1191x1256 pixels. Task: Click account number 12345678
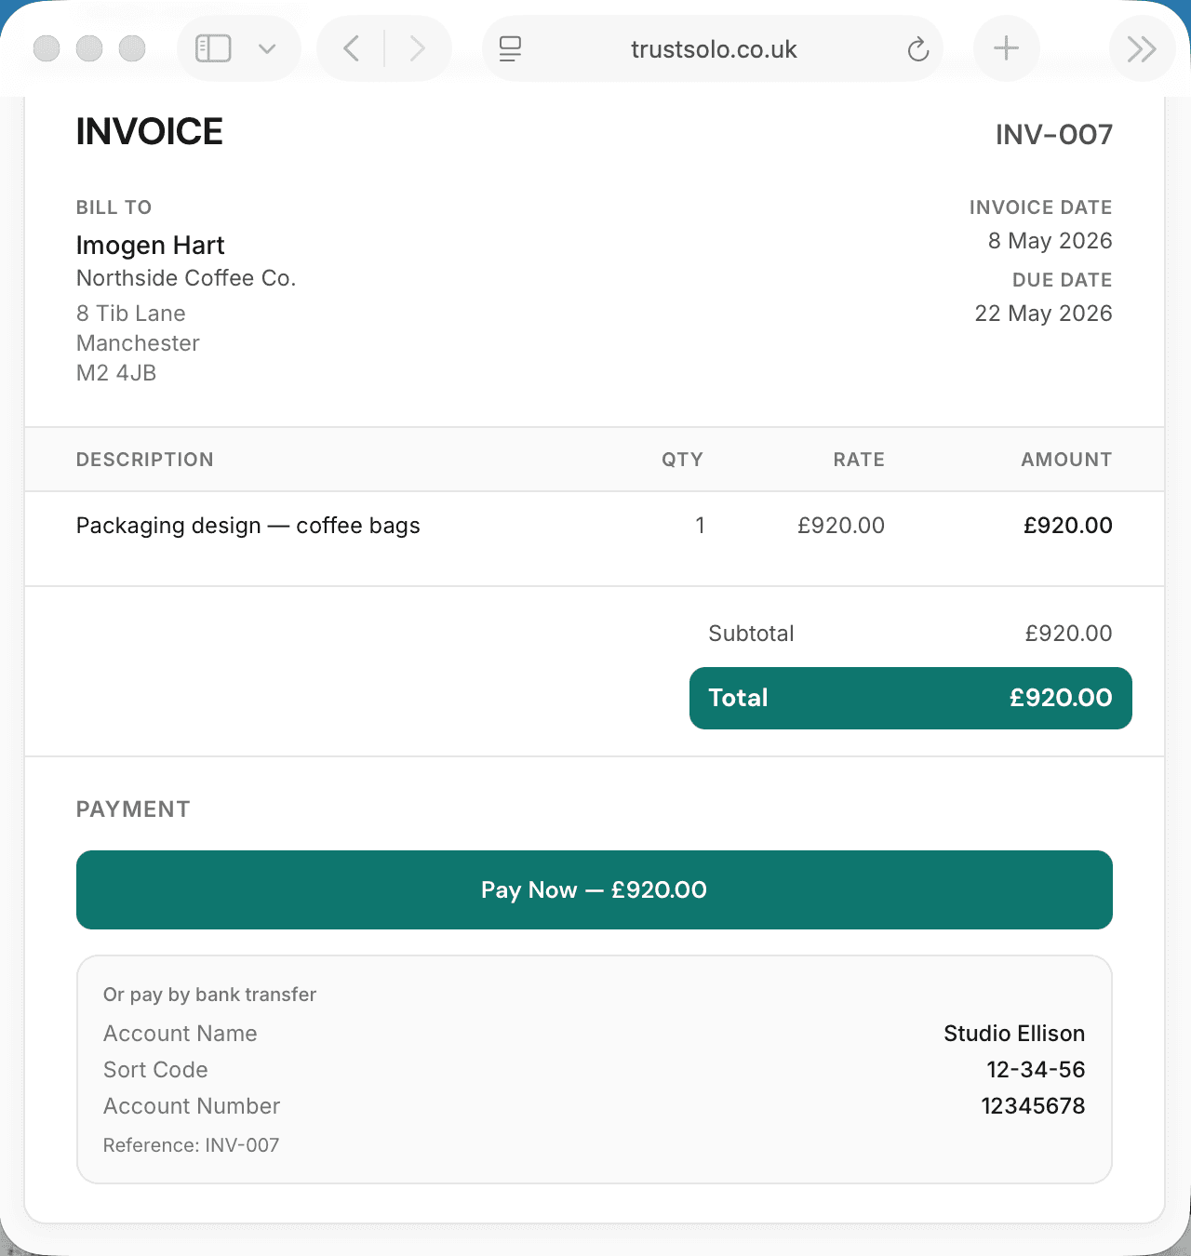[x=1034, y=1106]
